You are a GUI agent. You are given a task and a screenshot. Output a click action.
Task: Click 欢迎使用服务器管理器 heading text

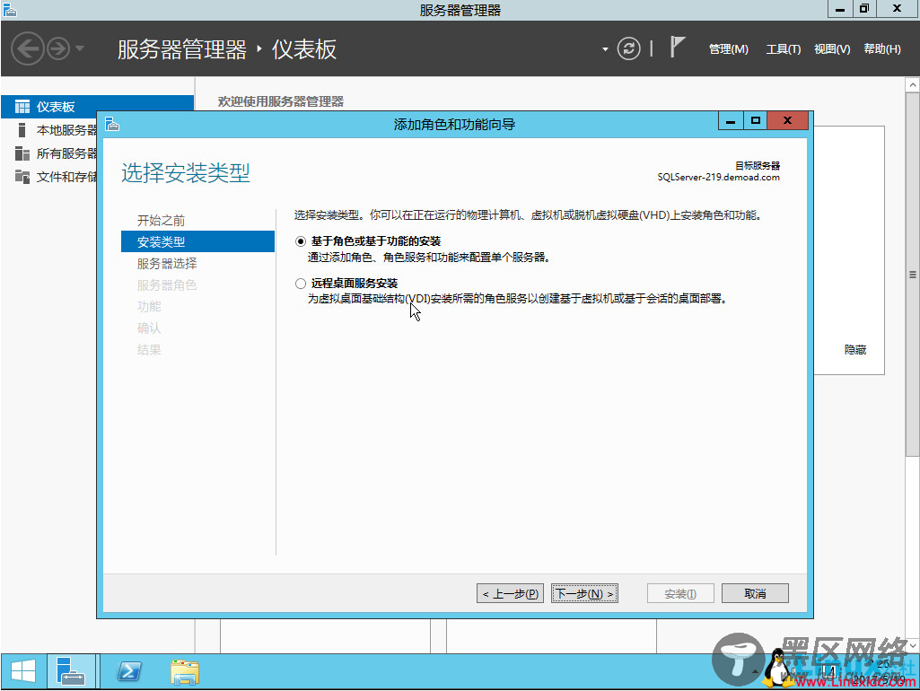280,101
